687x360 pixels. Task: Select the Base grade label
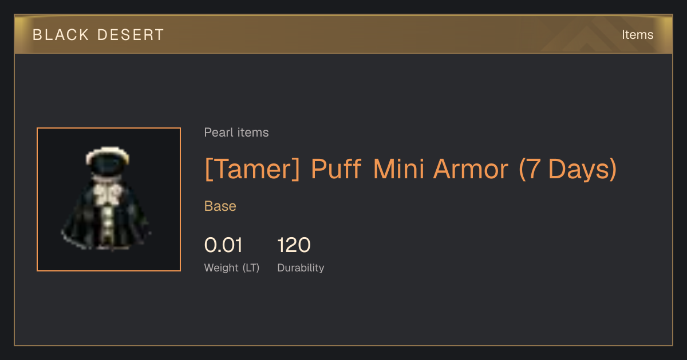point(220,206)
